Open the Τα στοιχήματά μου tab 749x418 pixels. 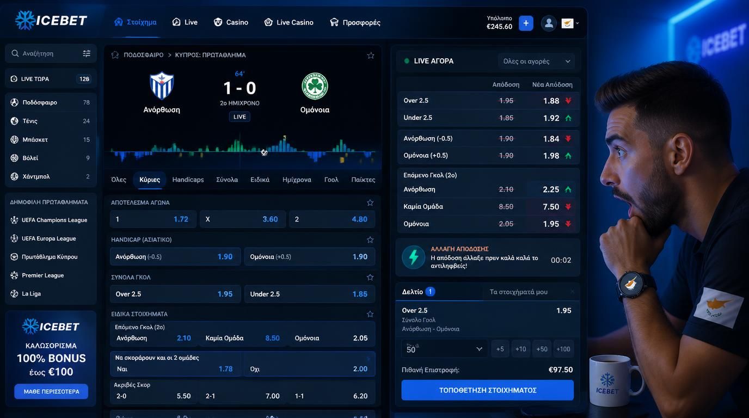519,292
